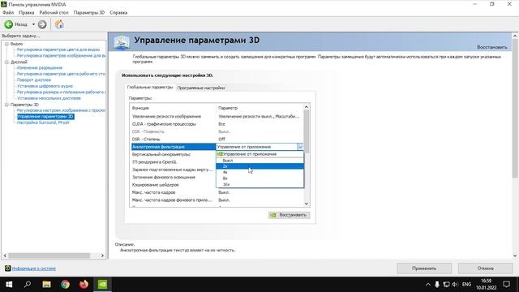This screenshot has width=519, height=292.
Task: Select Регулировка параметров цвета для видео
Action: 58,49
